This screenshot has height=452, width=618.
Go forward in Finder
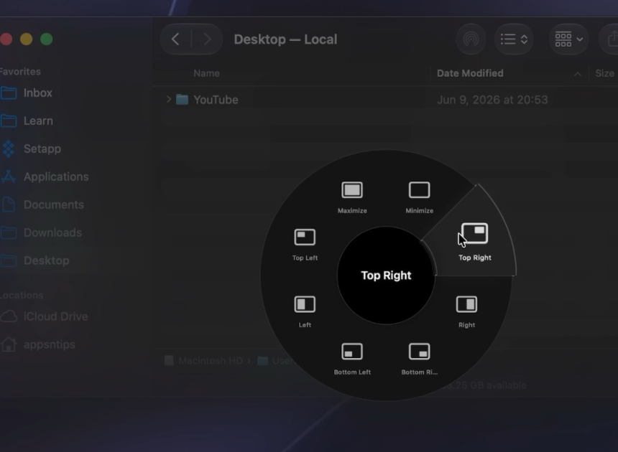pyautogui.click(x=207, y=39)
